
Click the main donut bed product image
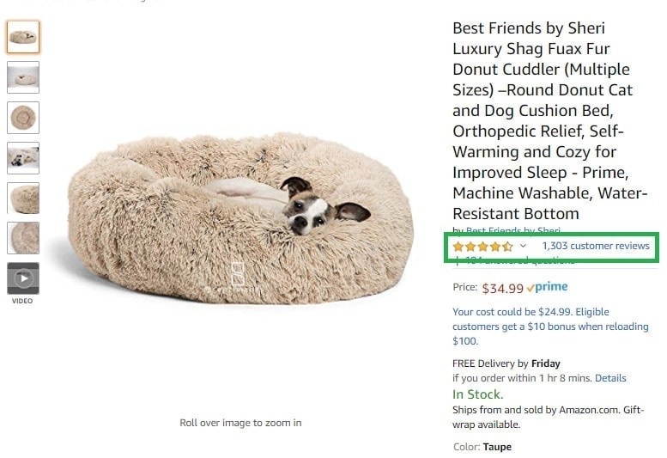[x=240, y=218]
